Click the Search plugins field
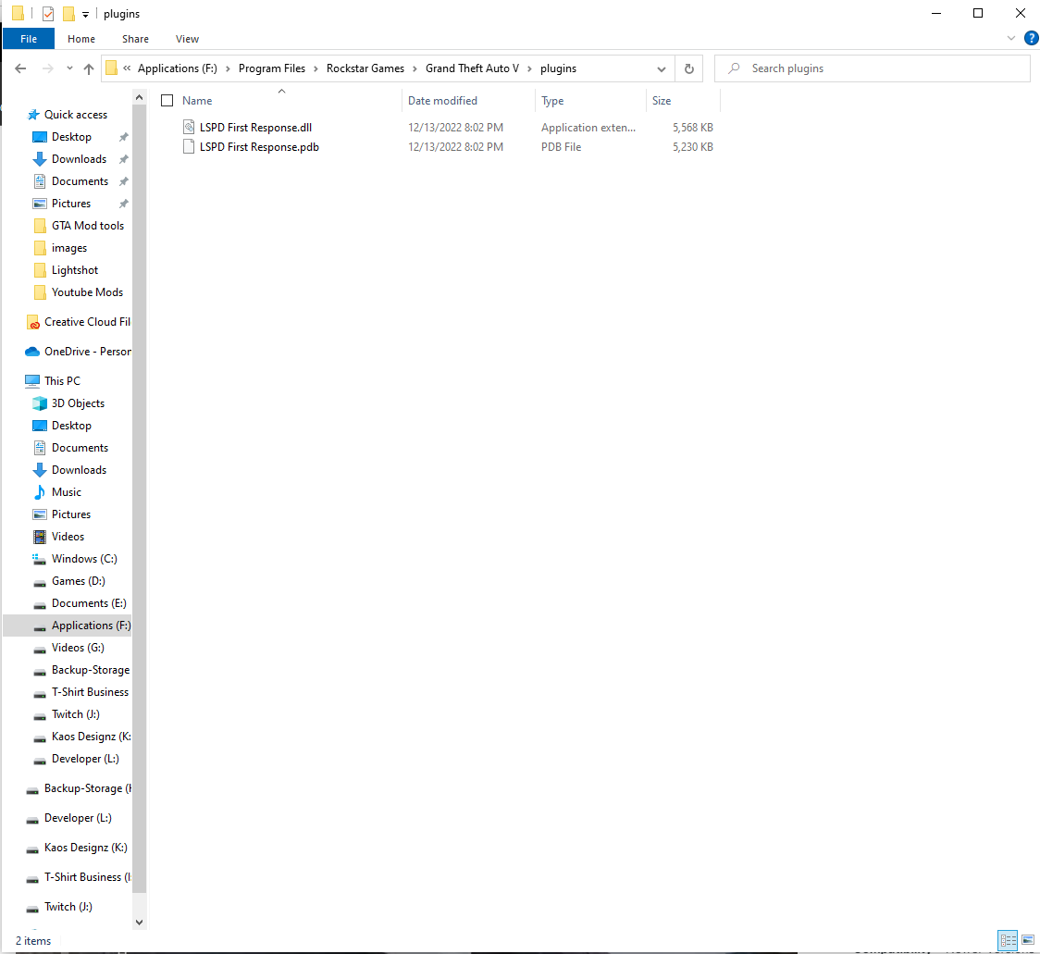The height and width of the screenshot is (954, 1040). [872, 68]
